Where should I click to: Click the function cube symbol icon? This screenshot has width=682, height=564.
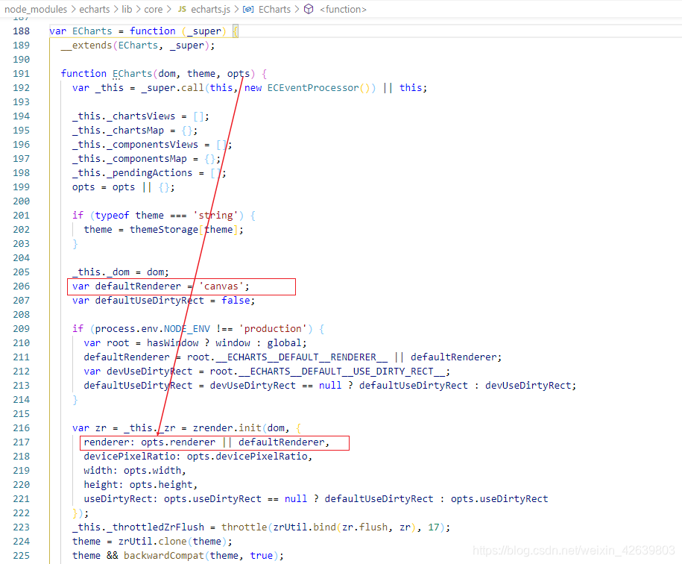[309, 9]
